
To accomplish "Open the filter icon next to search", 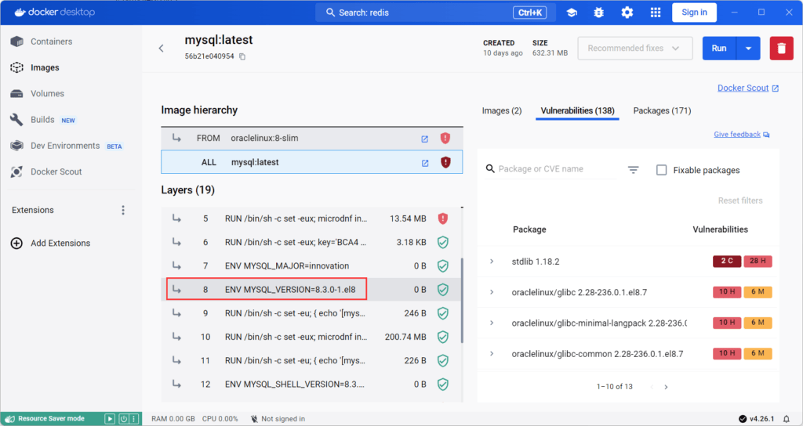I will tap(633, 170).
